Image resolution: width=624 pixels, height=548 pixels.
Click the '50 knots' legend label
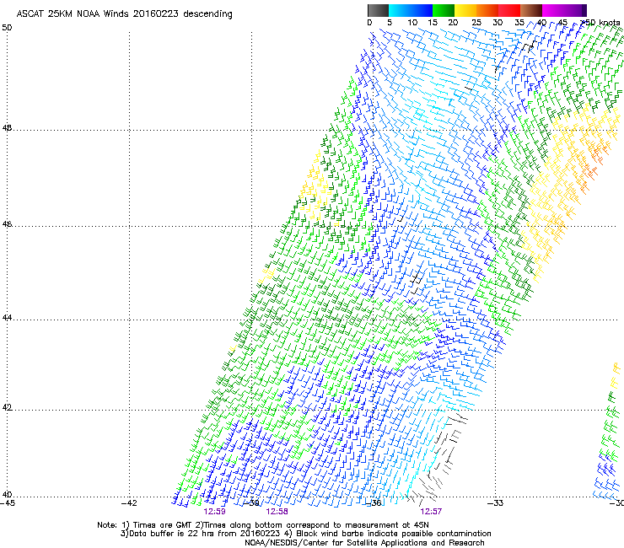click(x=602, y=23)
